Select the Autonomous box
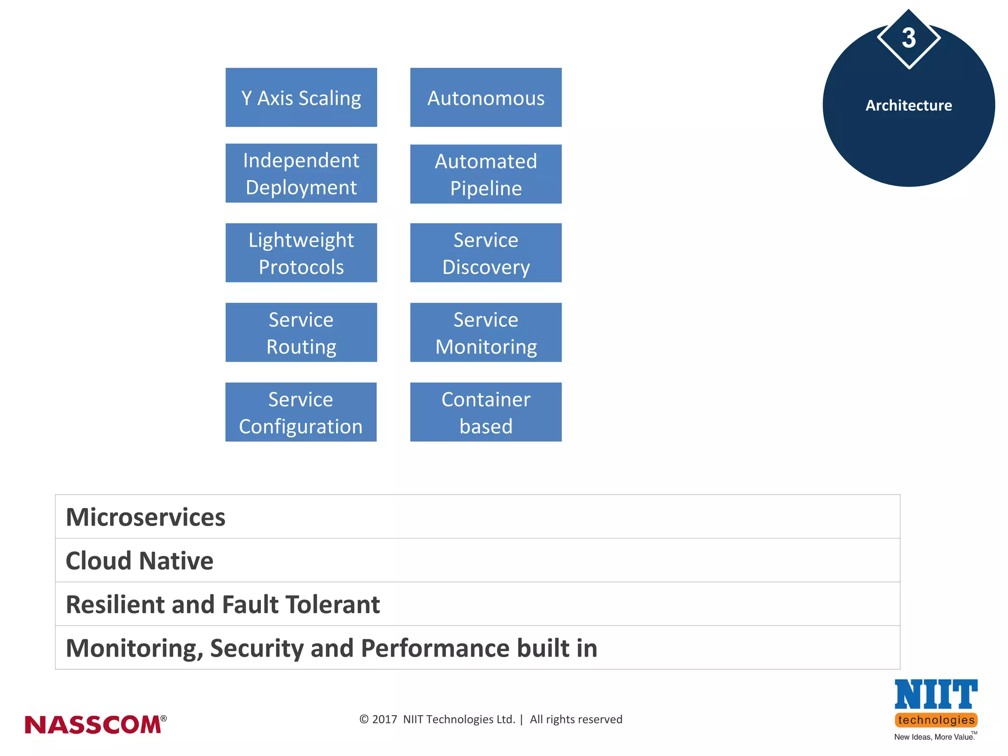Image resolution: width=1008 pixels, height=756 pixels. (x=486, y=97)
